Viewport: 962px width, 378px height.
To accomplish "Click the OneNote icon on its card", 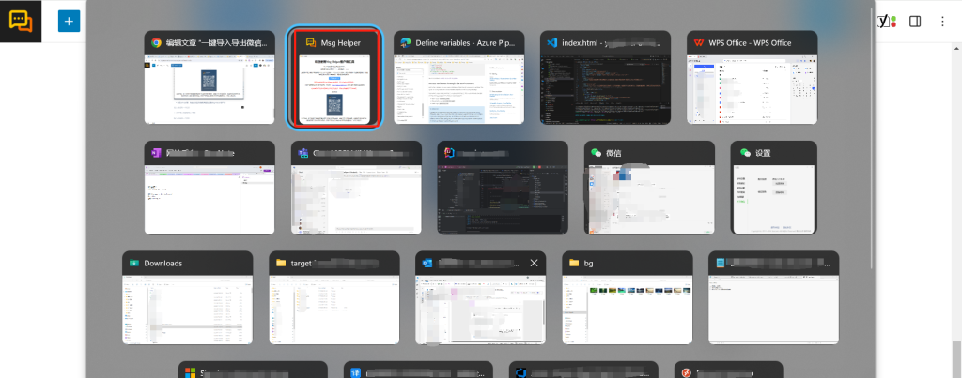I will tap(157, 153).
